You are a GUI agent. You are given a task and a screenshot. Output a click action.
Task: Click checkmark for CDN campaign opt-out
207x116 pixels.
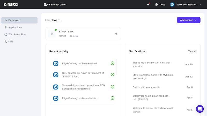113,87
